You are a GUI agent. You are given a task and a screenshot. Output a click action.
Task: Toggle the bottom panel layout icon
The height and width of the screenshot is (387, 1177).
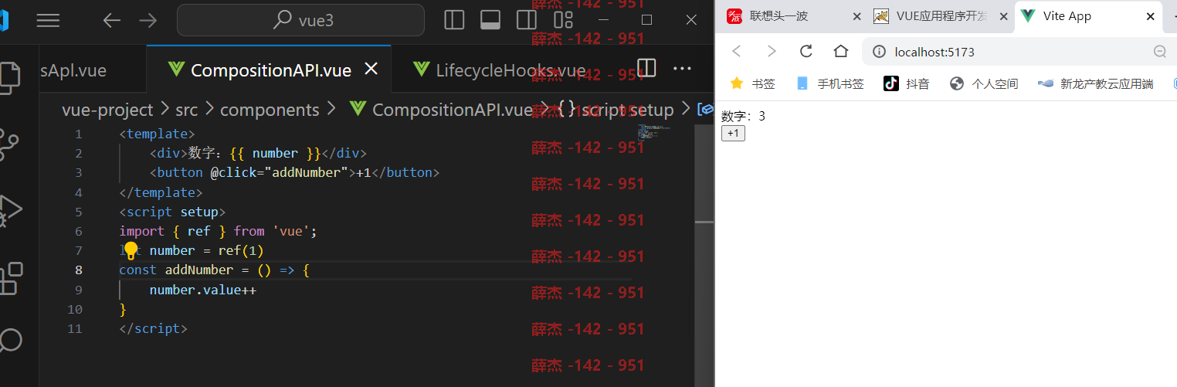[x=490, y=20]
